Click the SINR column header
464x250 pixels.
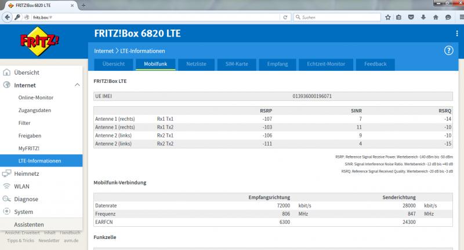point(356,111)
